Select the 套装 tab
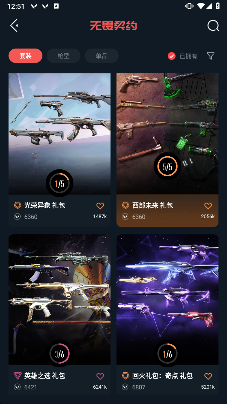The width and height of the screenshot is (227, 404). point(25,56)
